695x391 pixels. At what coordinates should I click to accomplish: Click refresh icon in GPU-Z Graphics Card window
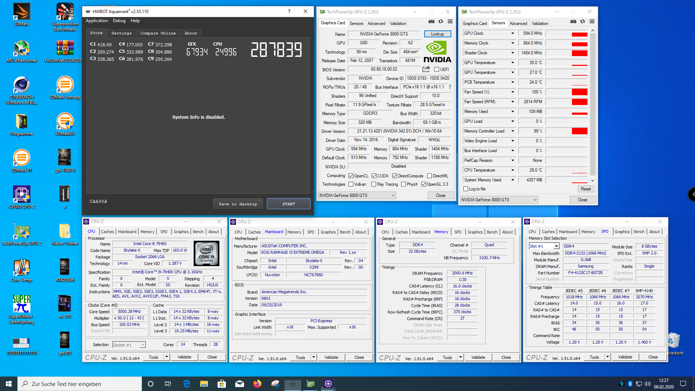point(441,21)
